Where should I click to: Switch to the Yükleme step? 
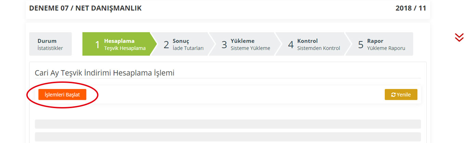pyautogui.click(x=245, y=44)
